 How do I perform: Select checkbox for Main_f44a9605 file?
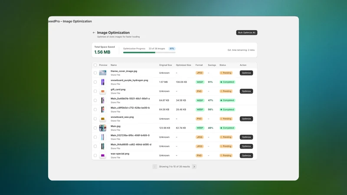(x=95, y=146)
